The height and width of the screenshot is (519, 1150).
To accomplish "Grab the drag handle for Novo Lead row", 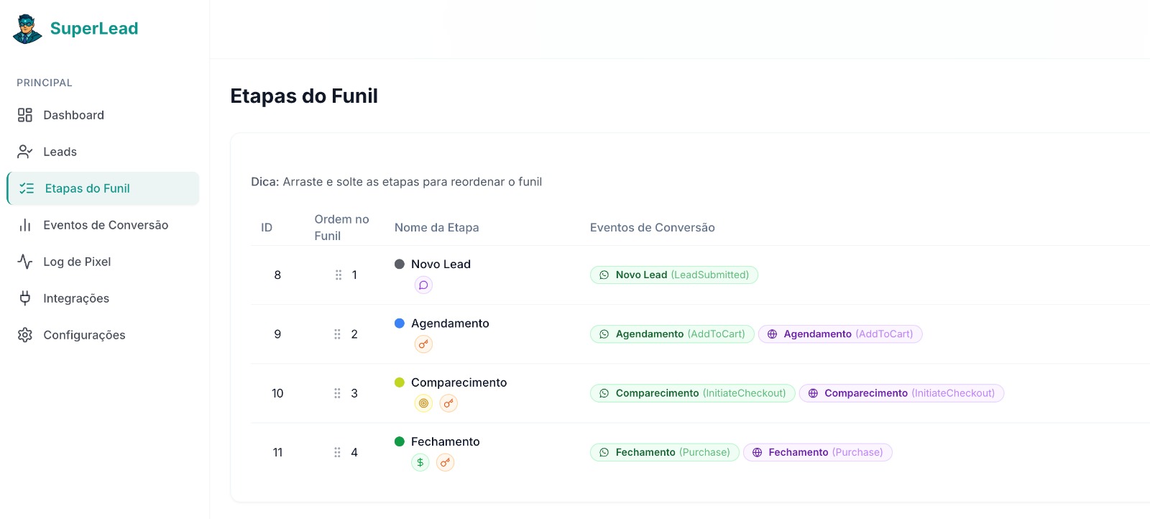I will click(x=338, y=275).
